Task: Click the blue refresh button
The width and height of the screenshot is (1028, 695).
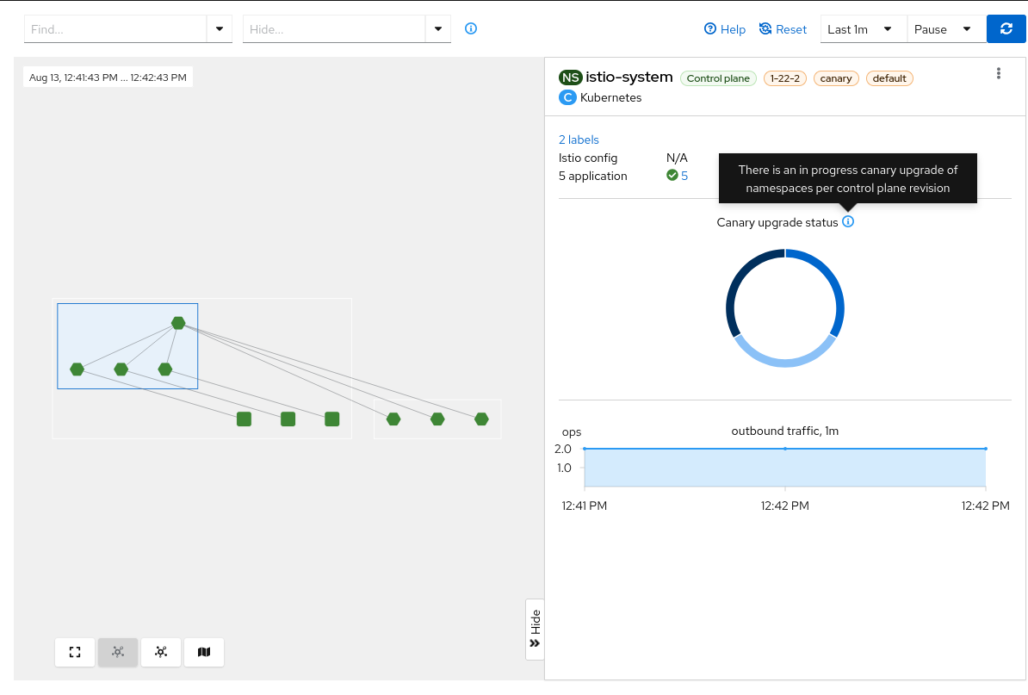Action: (1006, 28)
